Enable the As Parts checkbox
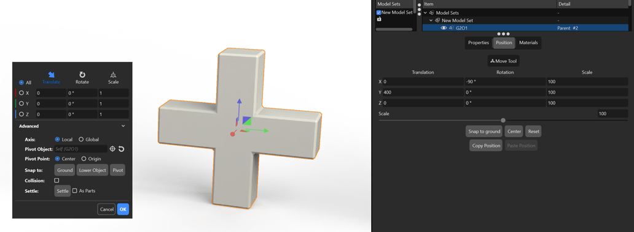The width and height of the screenshot is (634, 232). (75, 190)
